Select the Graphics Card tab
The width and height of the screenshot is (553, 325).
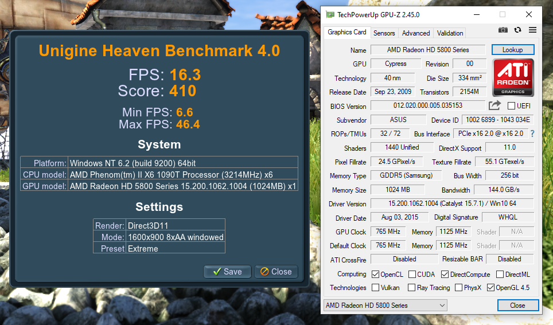tap(347, 32)
